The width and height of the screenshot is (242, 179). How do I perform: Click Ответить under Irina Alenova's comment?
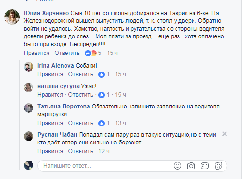(x=81, y=74)
